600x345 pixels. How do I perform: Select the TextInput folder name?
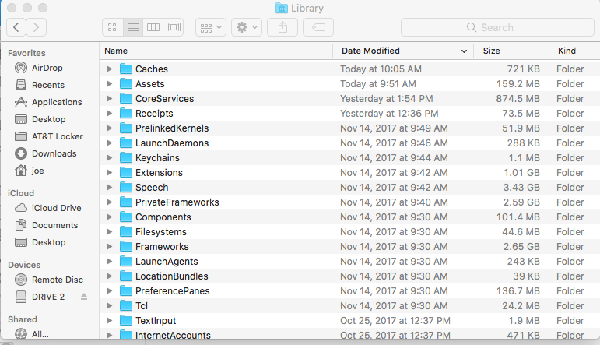click(x=156, y=321)
